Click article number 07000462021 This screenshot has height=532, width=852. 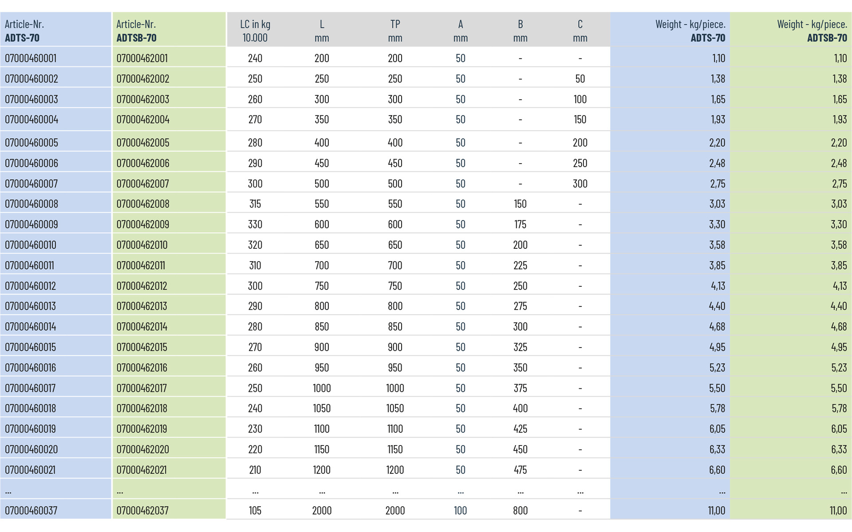coord(142,470)
